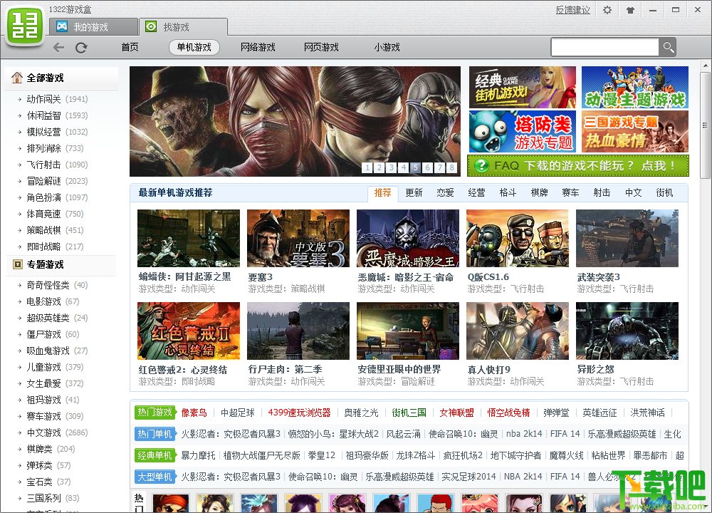Open the 暴力摩托 classic game link

pos(198,455)
